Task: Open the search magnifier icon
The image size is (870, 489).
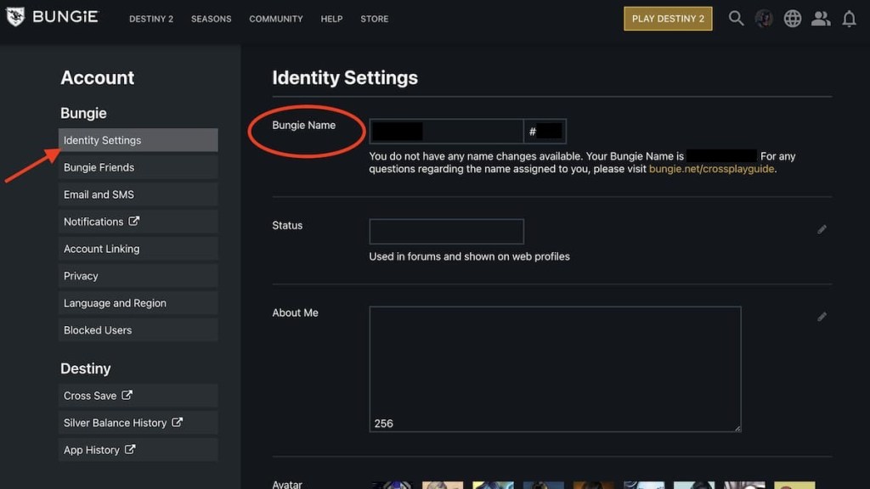Action: coord(736,19)
